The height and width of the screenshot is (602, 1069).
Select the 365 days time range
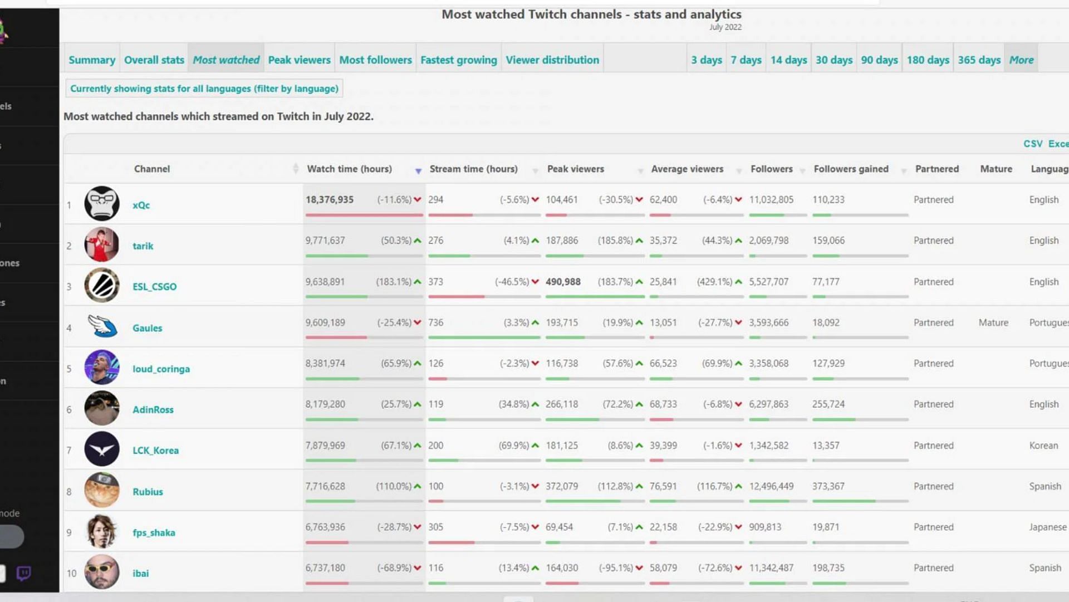979,60
